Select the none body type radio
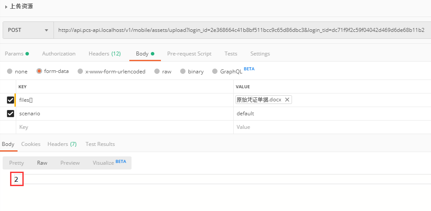Viewport: 431px width, 211px height. 10,71
